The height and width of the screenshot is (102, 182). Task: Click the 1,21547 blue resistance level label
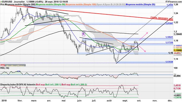(x=169, y=23)
